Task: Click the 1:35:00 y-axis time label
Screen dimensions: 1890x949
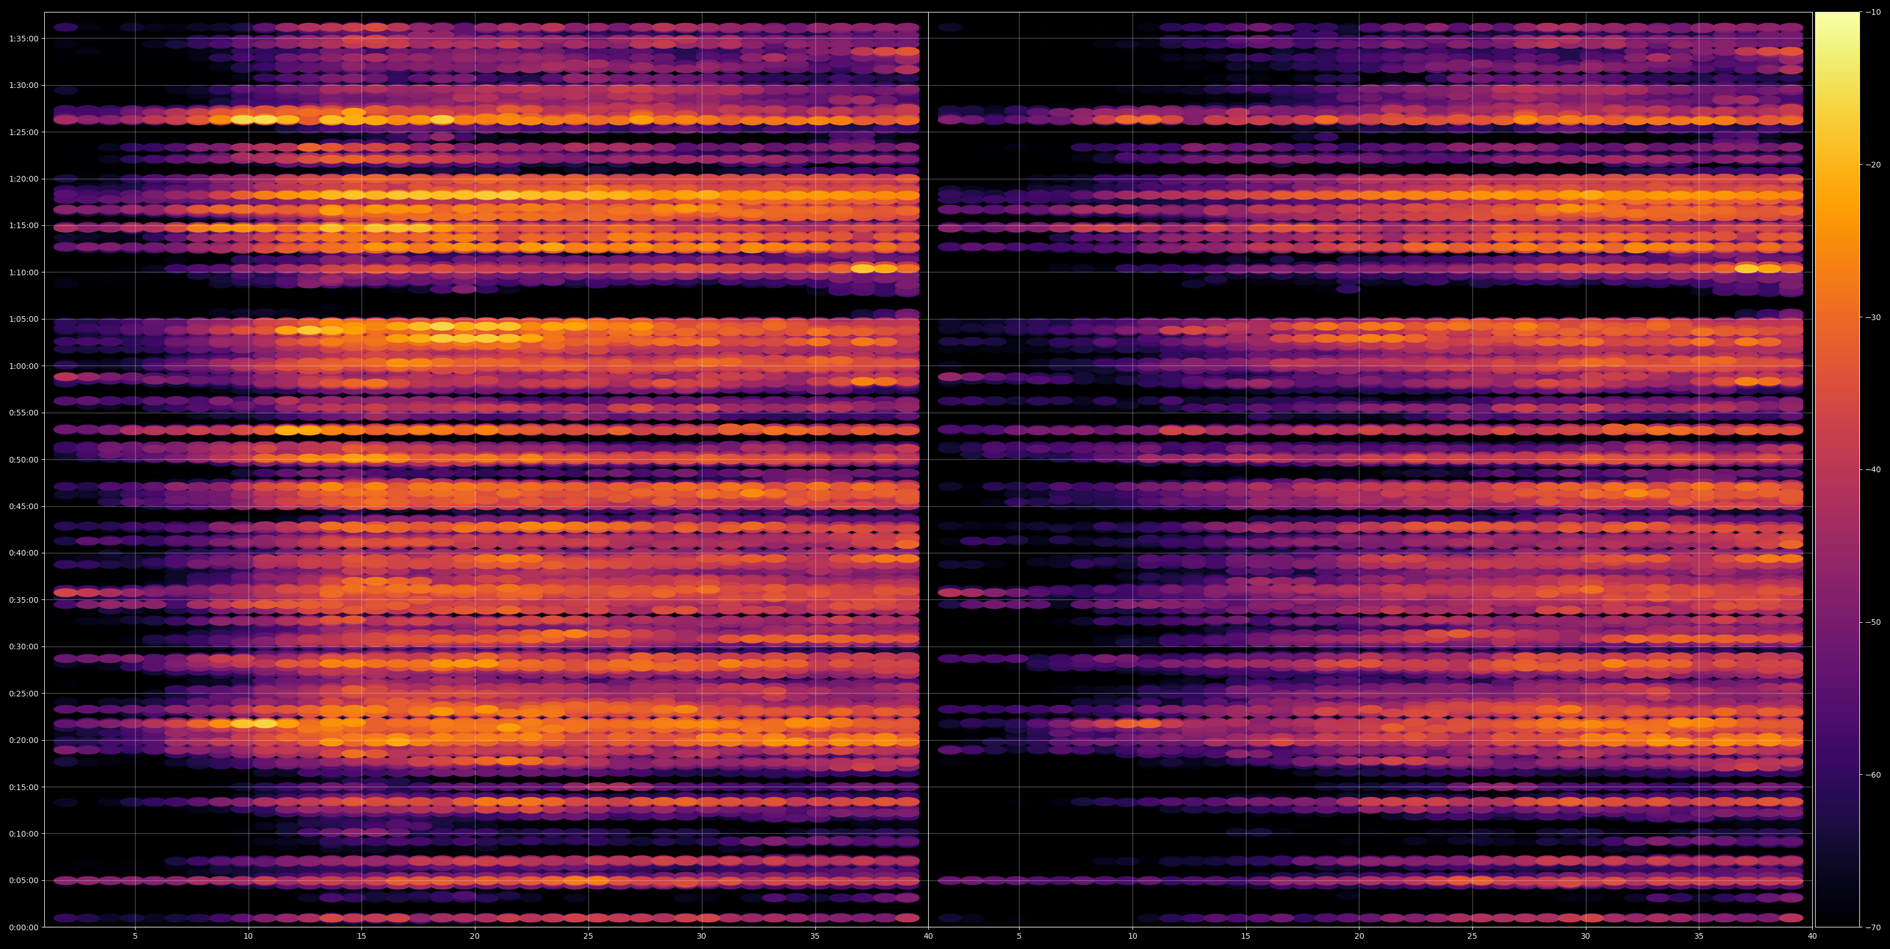Action: pyautogui.click(x=23, y=38)
